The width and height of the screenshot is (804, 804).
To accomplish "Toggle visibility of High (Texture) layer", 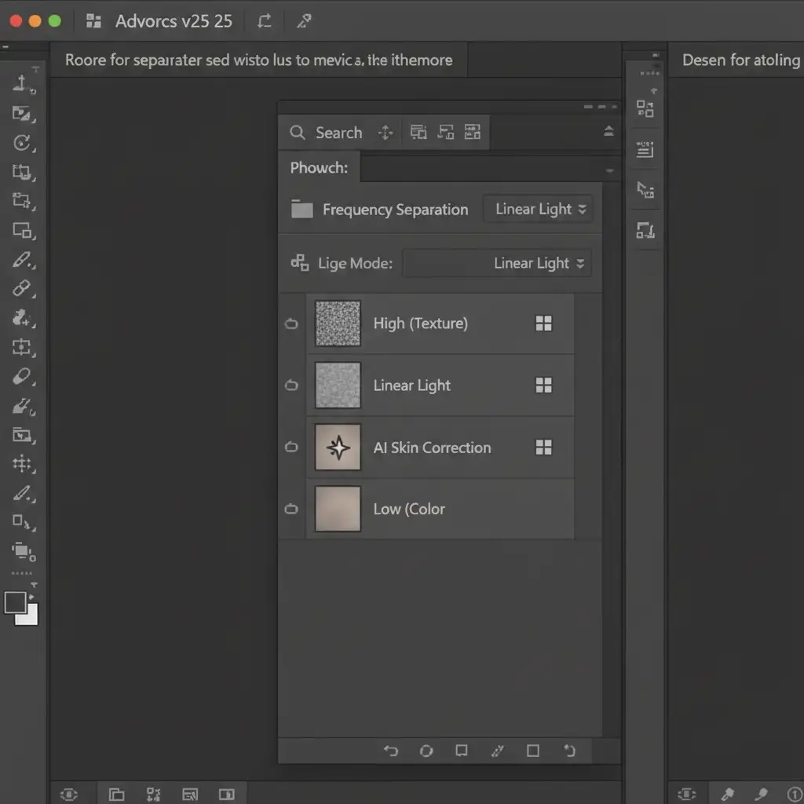I will 291,323.
